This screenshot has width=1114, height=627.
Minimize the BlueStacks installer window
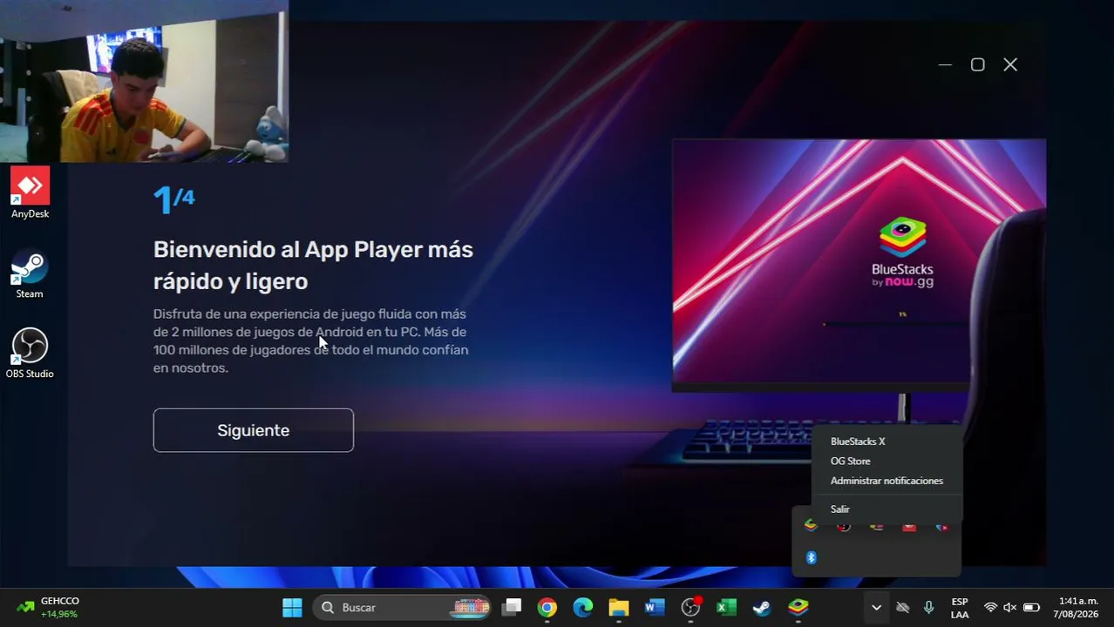pos(945,64)
